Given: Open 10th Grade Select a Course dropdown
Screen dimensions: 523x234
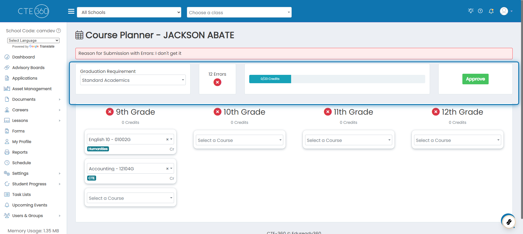Looking at the screenshot, I should pos(239,140).
